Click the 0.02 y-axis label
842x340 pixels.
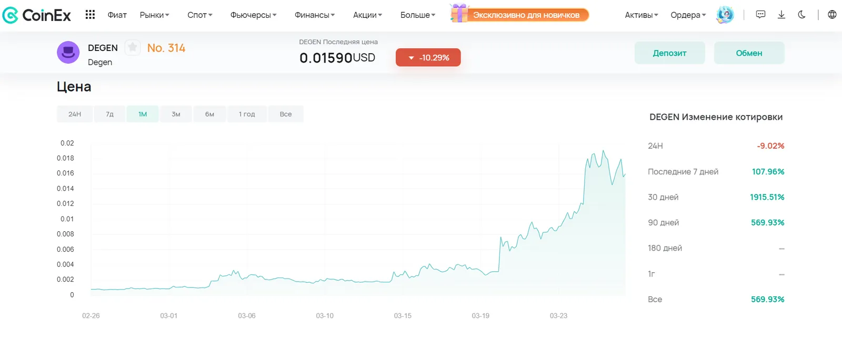tap(67, 143)
